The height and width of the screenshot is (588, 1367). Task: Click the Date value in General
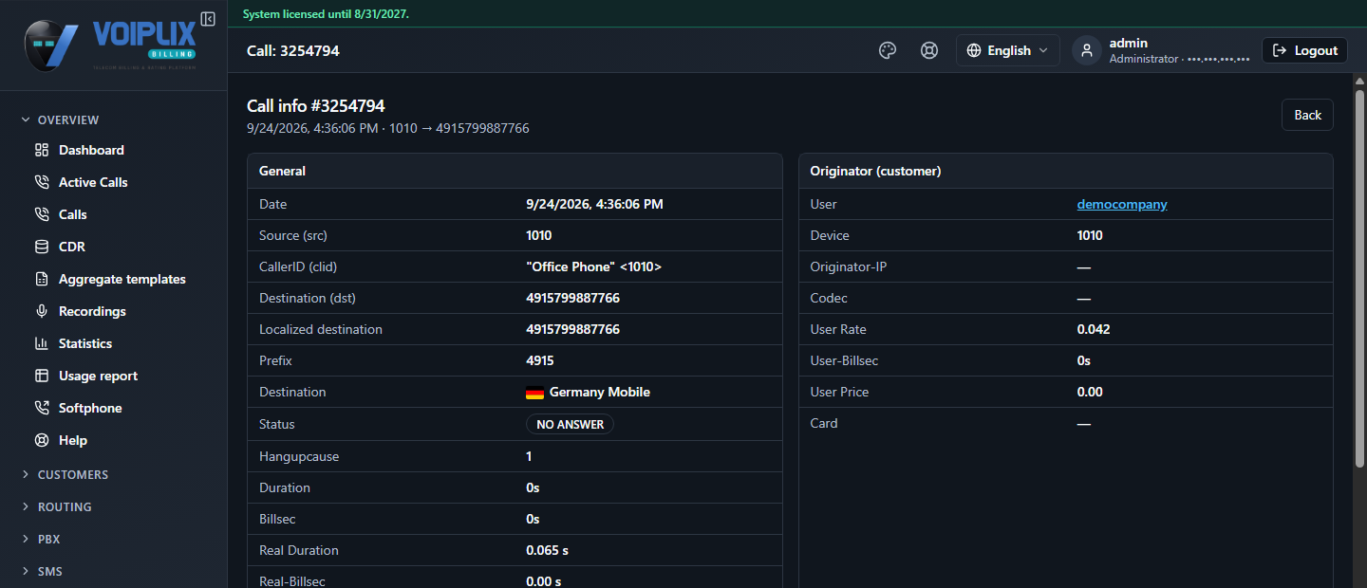pos(594,204)
